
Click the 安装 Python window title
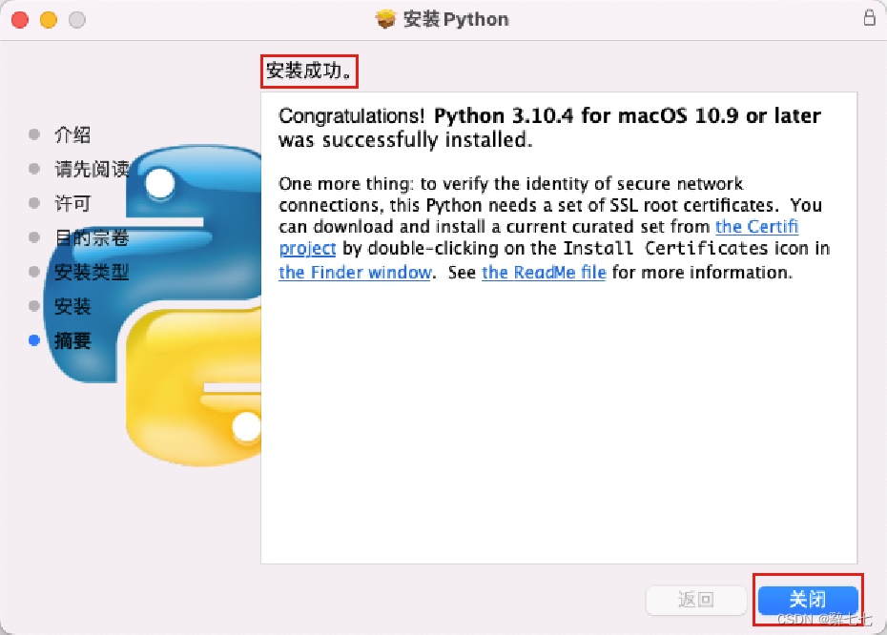coord(458,18)
